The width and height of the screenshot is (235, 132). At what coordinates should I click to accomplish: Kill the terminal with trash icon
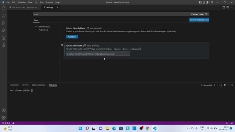click(225, 85)
